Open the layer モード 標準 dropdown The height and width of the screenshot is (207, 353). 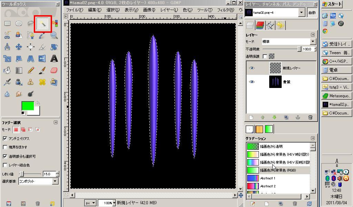pyautogui.click(x=289, y=41)
